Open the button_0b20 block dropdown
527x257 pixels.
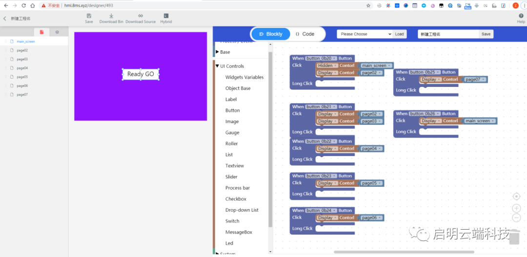tap(321, 58)
